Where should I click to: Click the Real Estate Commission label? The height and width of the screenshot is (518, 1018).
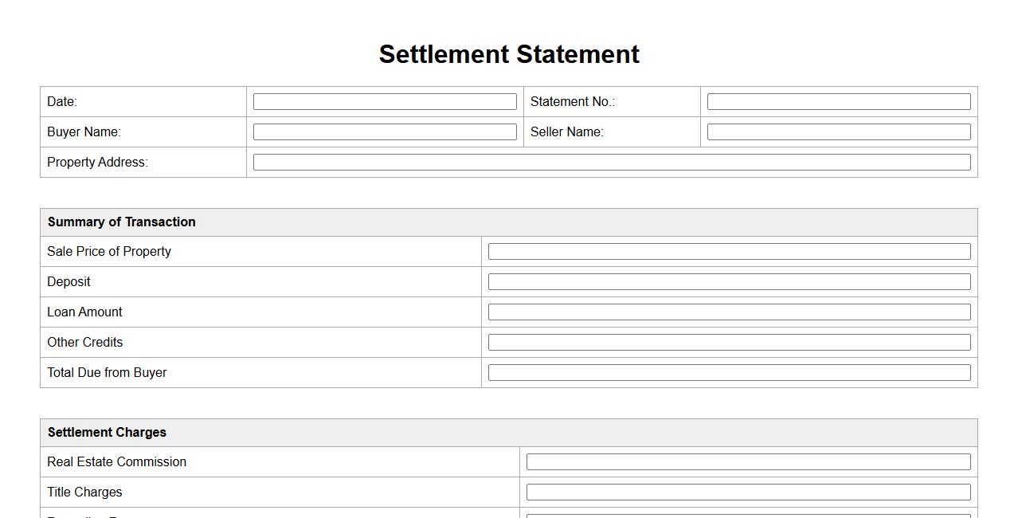point(116,462)
